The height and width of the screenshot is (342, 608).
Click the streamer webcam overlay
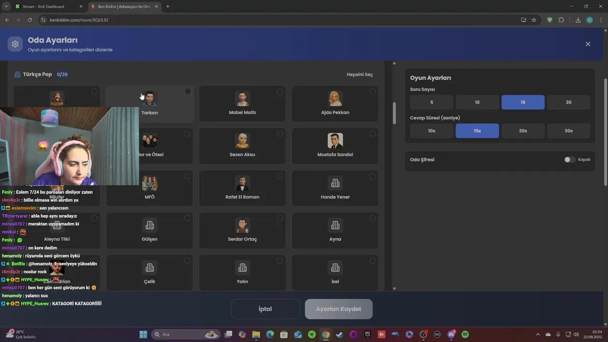point(69,146)
